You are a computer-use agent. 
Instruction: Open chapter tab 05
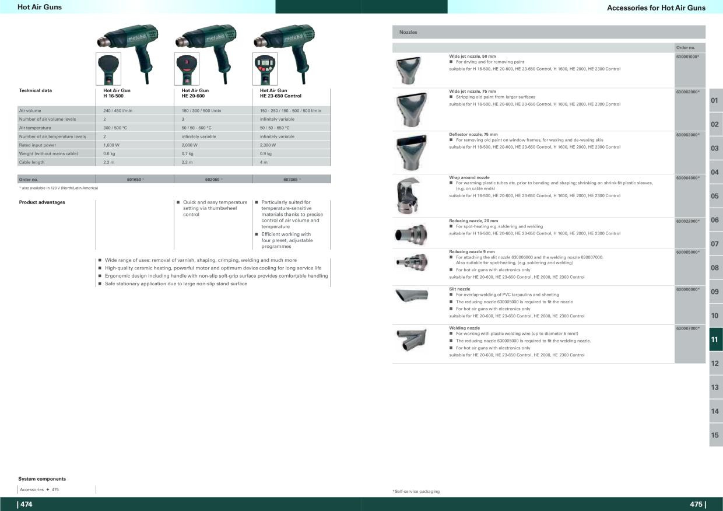[x=716, y=196]
